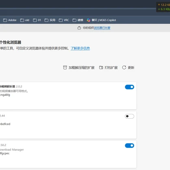Select the extension ID text cngablg

5,95
